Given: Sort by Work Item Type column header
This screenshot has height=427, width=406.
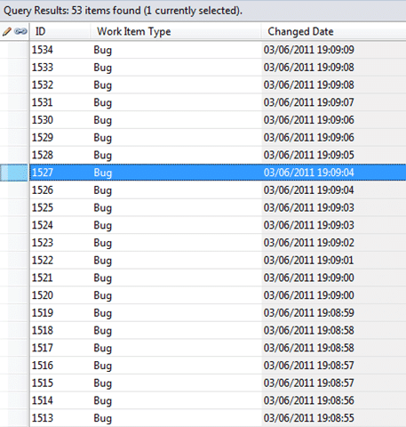Looking at the screenshot, I should (x=176, y=31).
